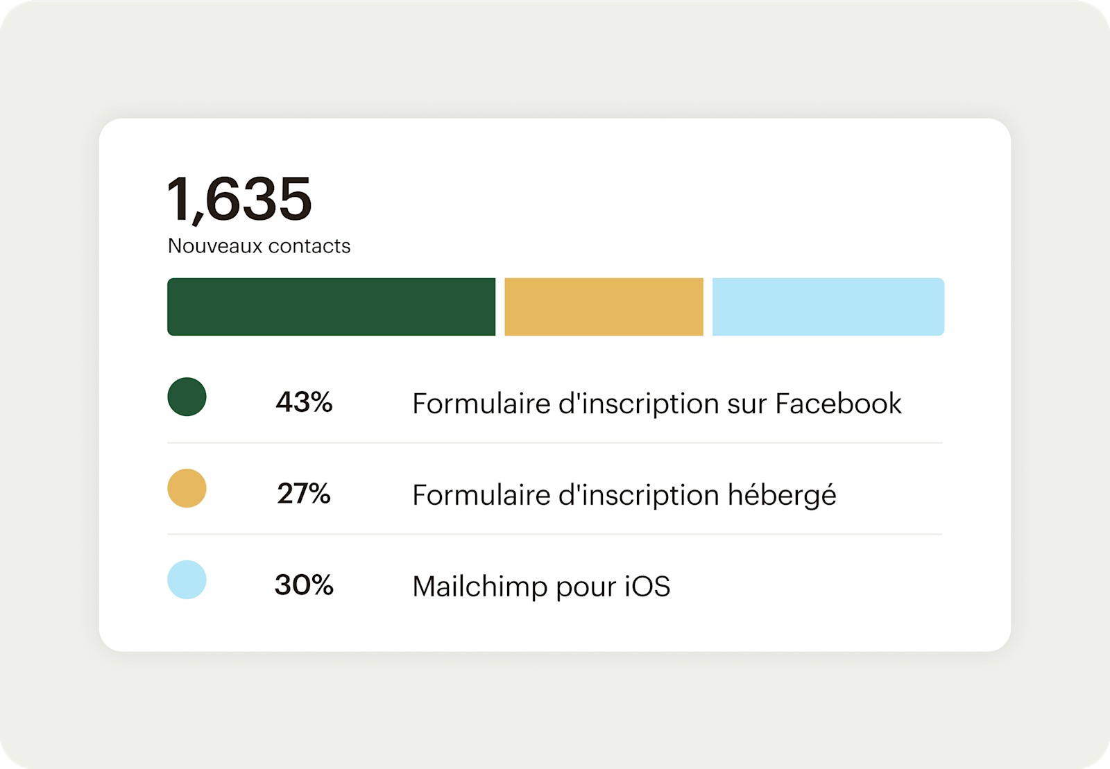Click the word hébergé
The image size is (1110, 769).
click(782, 495)
